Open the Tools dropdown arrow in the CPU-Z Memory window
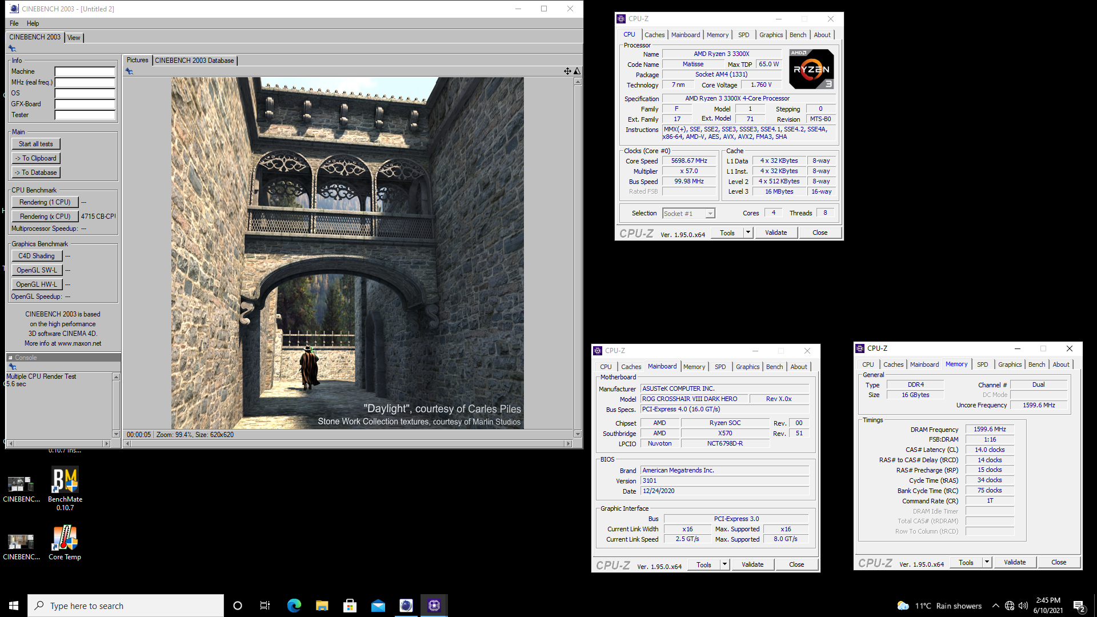 tap(987, 562)
